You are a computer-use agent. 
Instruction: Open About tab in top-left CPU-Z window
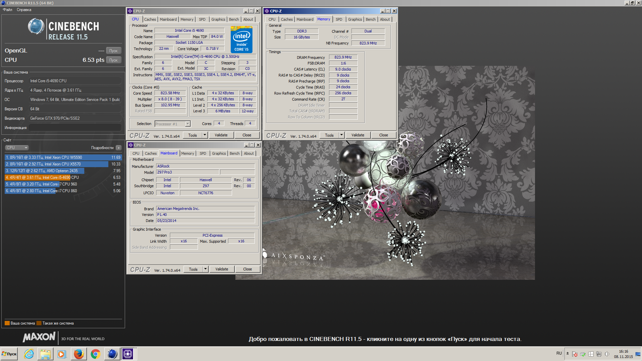coord(248,19)
